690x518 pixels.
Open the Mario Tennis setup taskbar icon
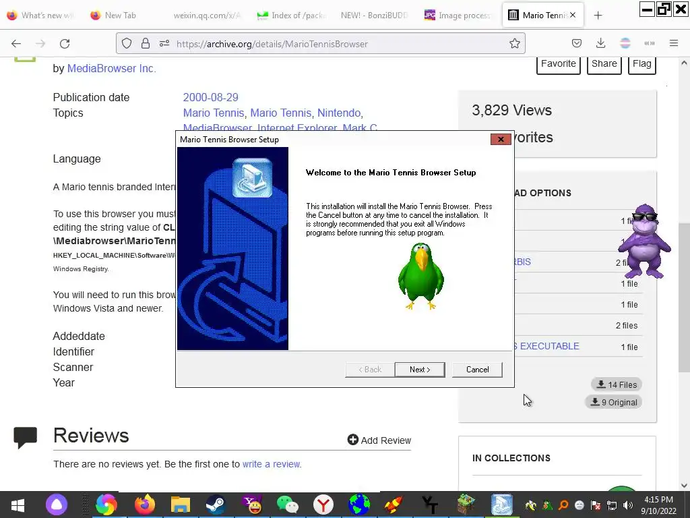501,505
